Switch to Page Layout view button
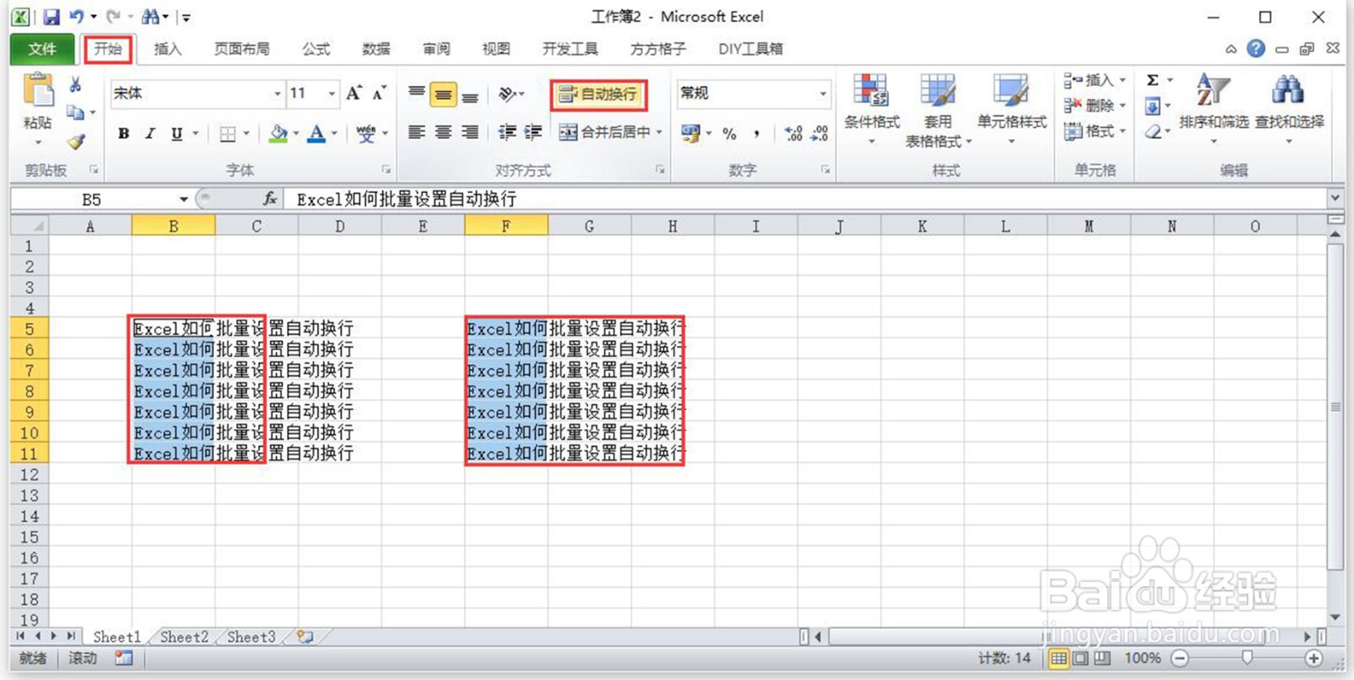The image size is (1354, 680). point(1081,658)
